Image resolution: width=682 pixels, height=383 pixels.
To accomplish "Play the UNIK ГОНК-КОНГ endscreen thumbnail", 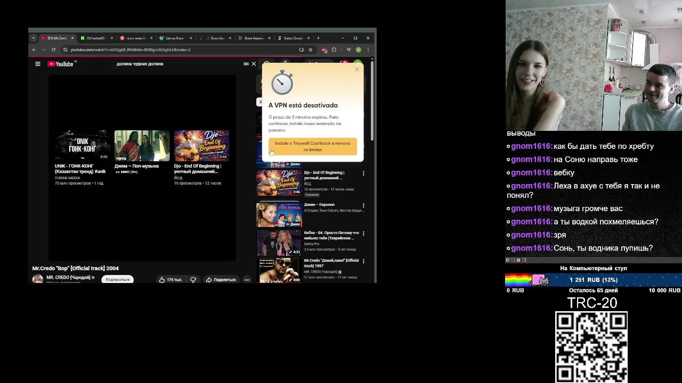I will pos(82,146).
